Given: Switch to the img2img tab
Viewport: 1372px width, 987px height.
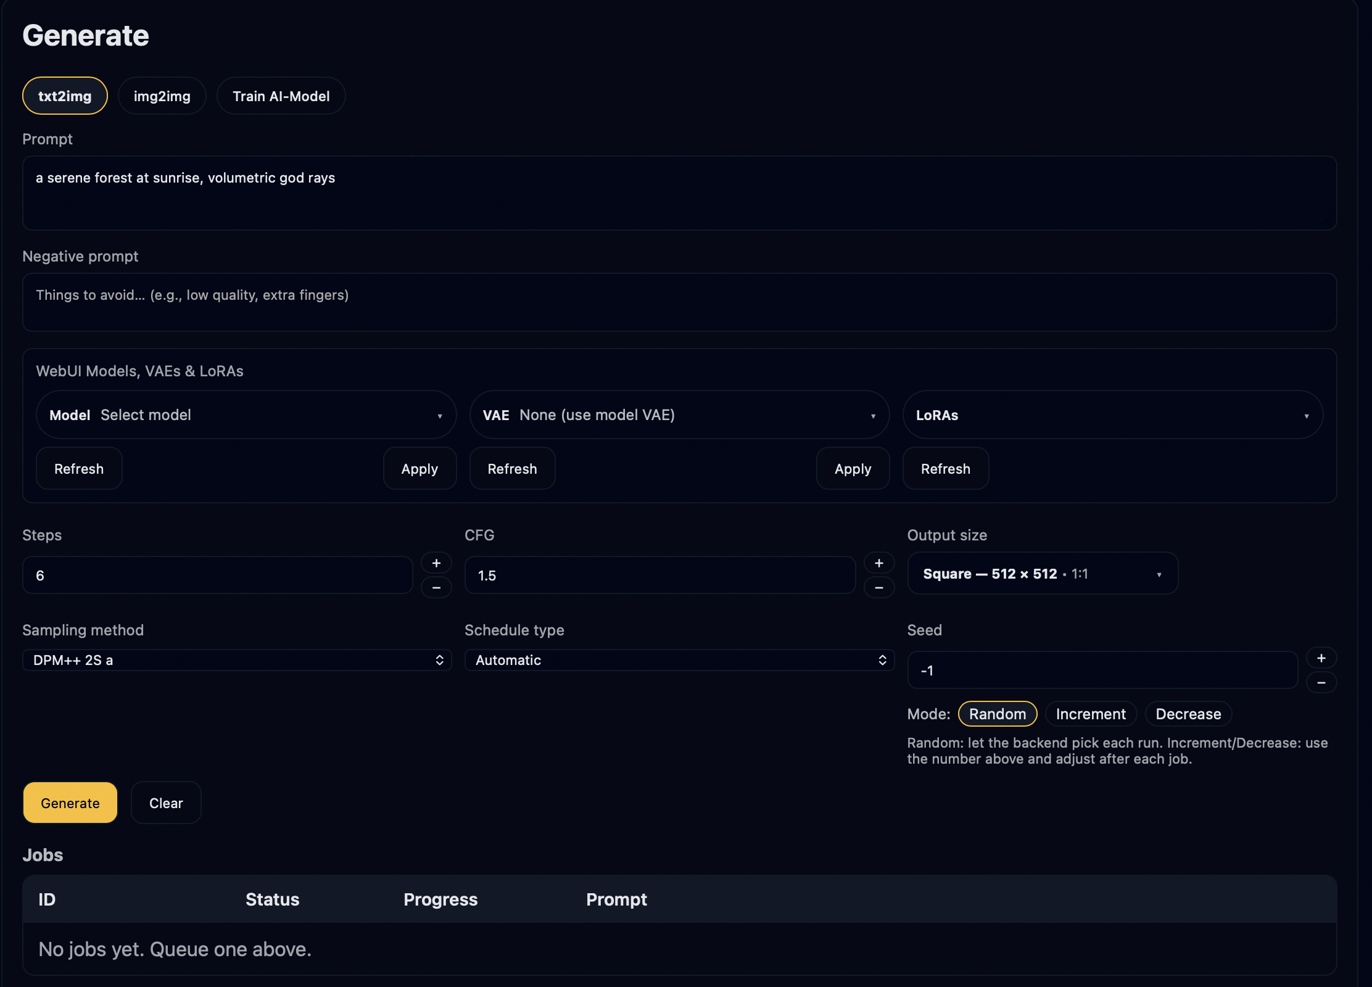Looking at the screenshot, I should (x=162, y=96).
